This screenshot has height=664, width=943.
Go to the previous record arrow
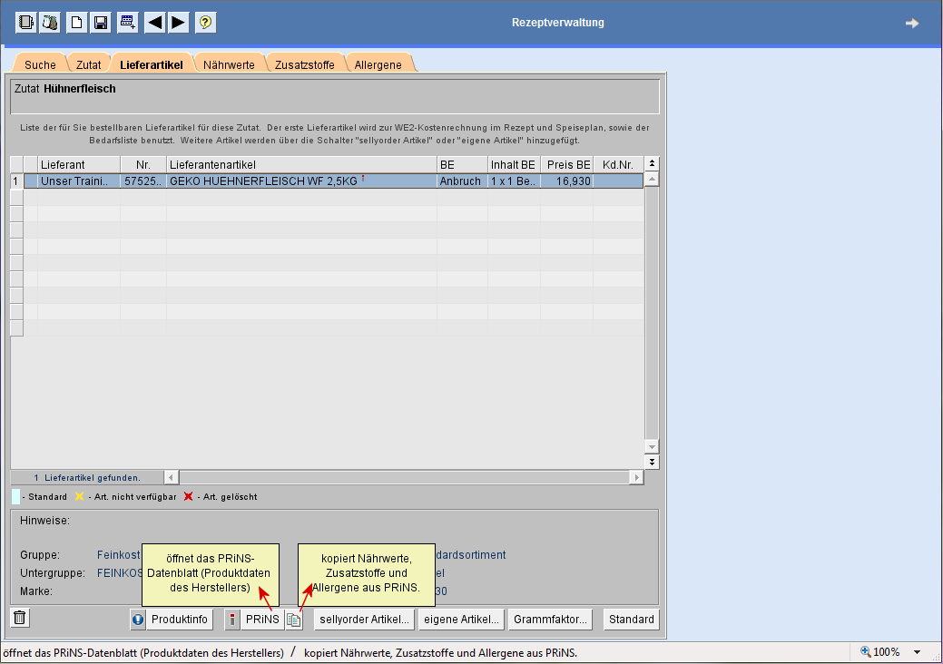pos(154,23)
